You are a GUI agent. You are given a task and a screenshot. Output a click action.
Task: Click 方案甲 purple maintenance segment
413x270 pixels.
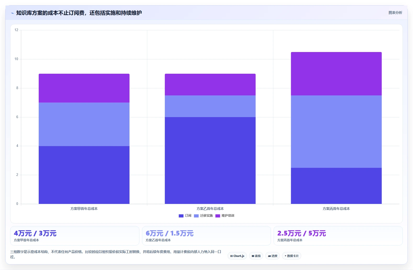(84, 88)
